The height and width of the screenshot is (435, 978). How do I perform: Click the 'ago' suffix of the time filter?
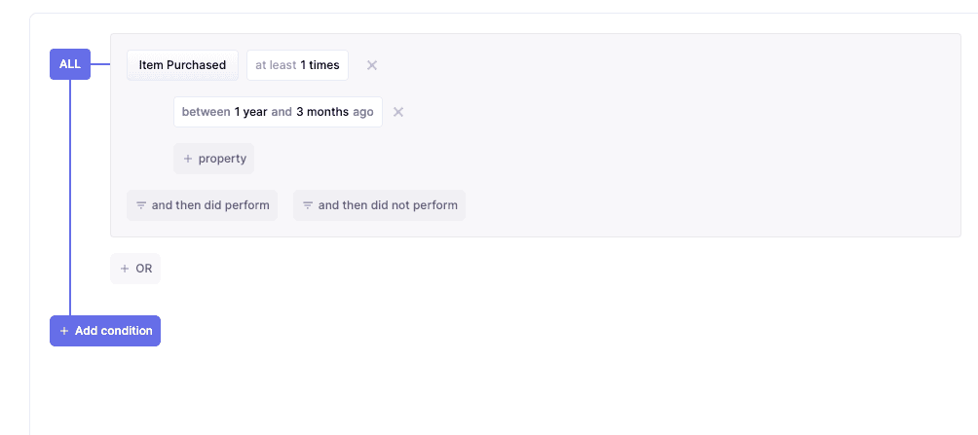tap(363, 112)
